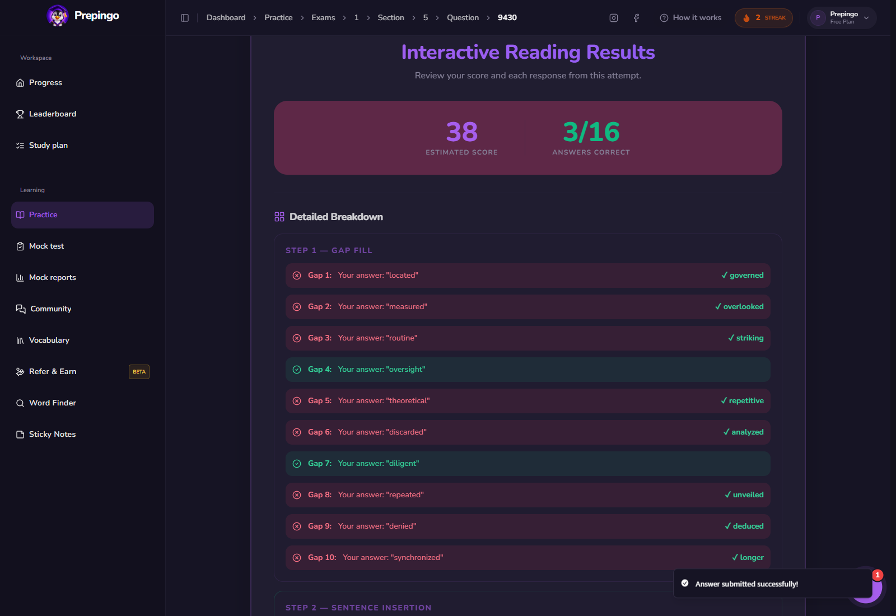Click question number 9430 in breadcrumb

click(507, 18)
